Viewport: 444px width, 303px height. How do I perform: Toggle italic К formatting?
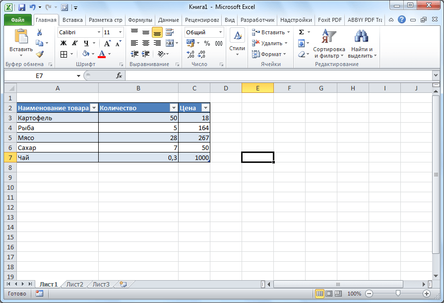tap(75, 43)
